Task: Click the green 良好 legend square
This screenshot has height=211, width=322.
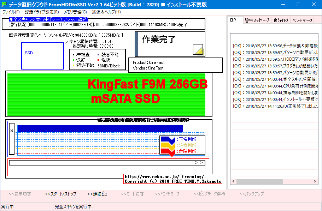Action: (x=74, y=60)
